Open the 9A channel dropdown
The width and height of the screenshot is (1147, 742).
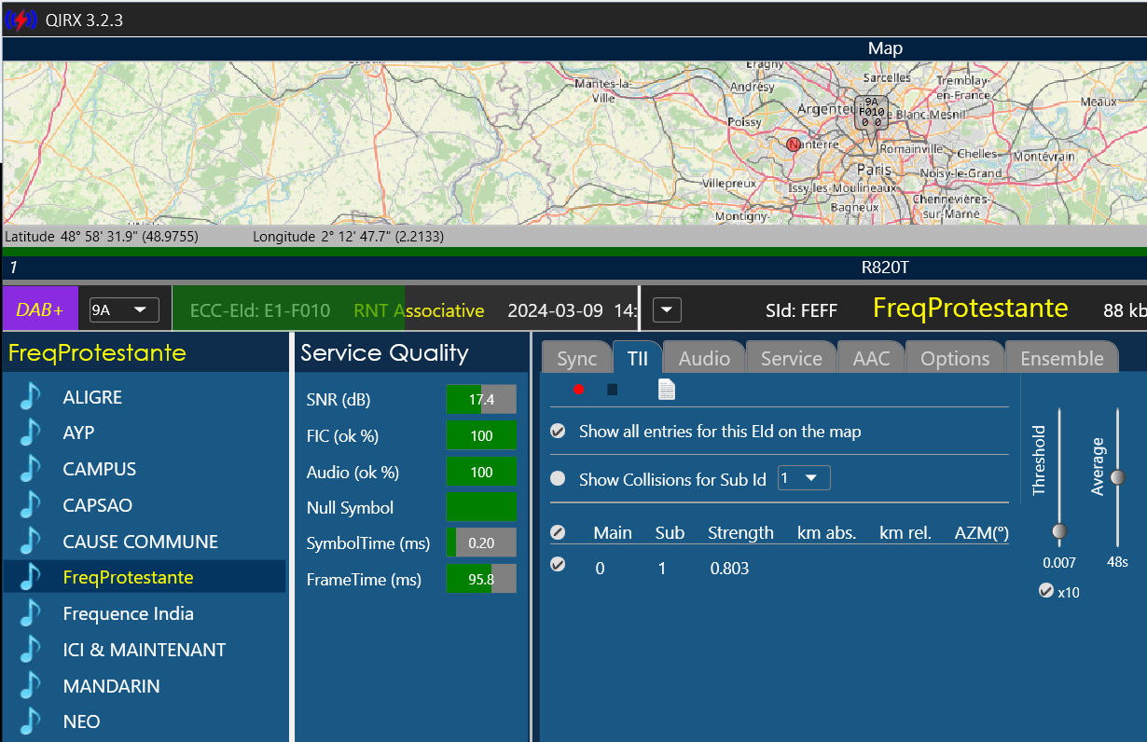[124, 309]
